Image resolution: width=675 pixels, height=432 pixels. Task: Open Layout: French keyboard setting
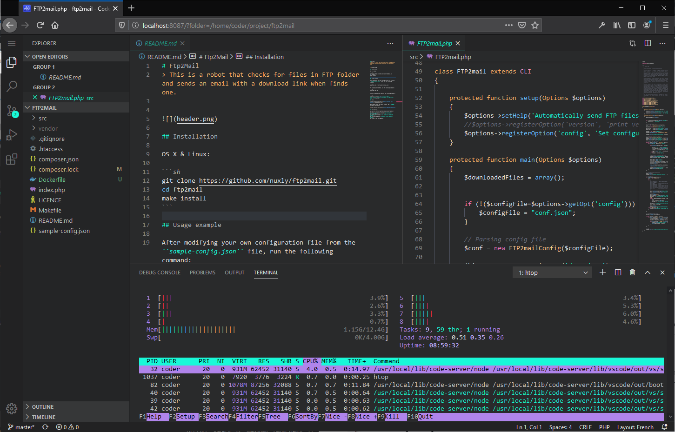(x=635, y=427)
